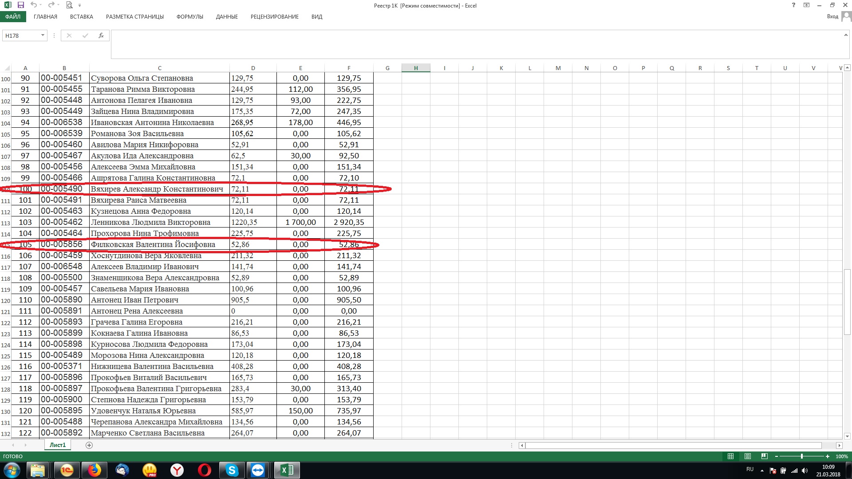Open Skype from the Windows taskbar
The image size is (852, 479).
click(x=232, y=470)
